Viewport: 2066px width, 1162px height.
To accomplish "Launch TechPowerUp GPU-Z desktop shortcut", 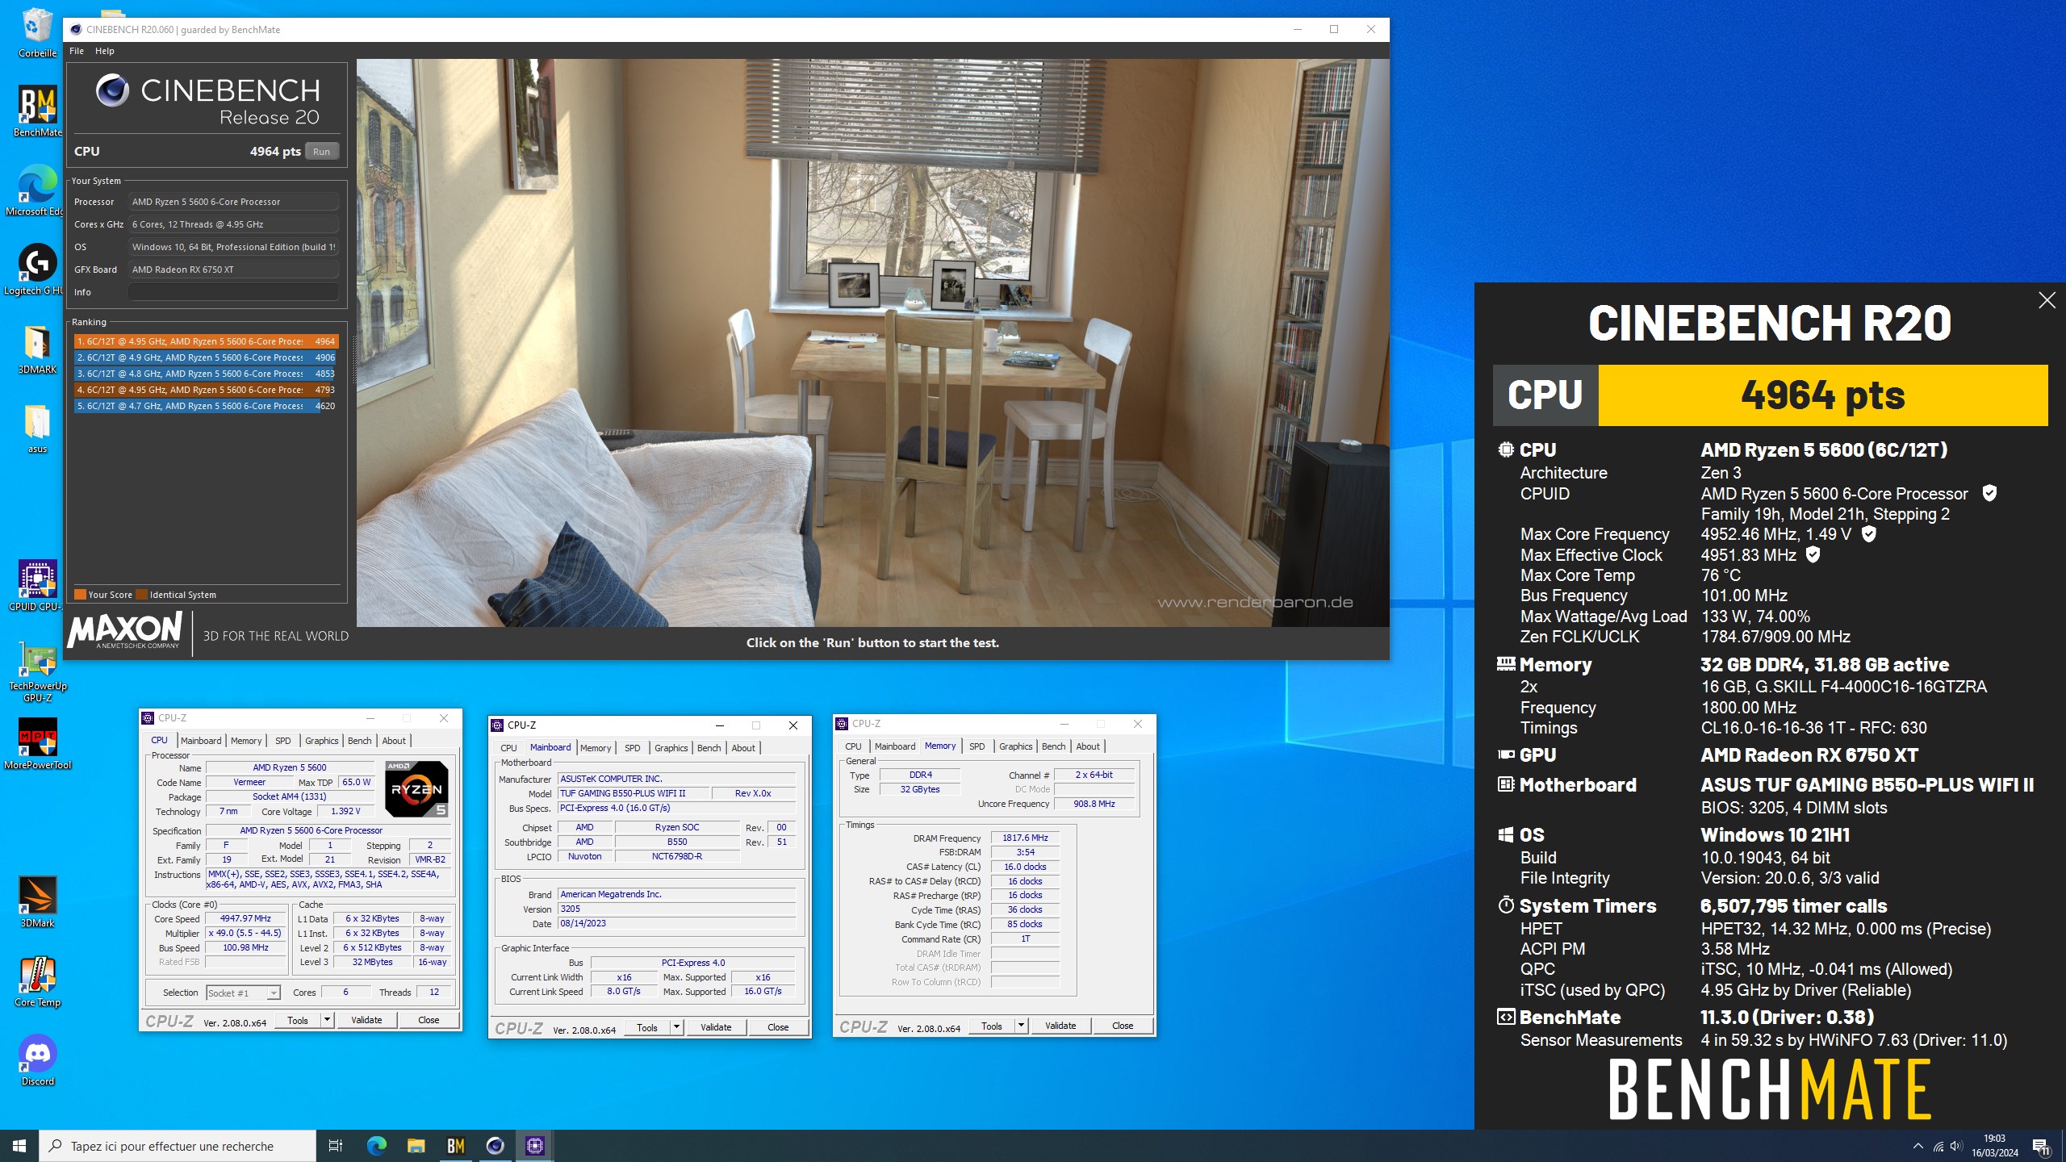I will (x=37, y=671).
